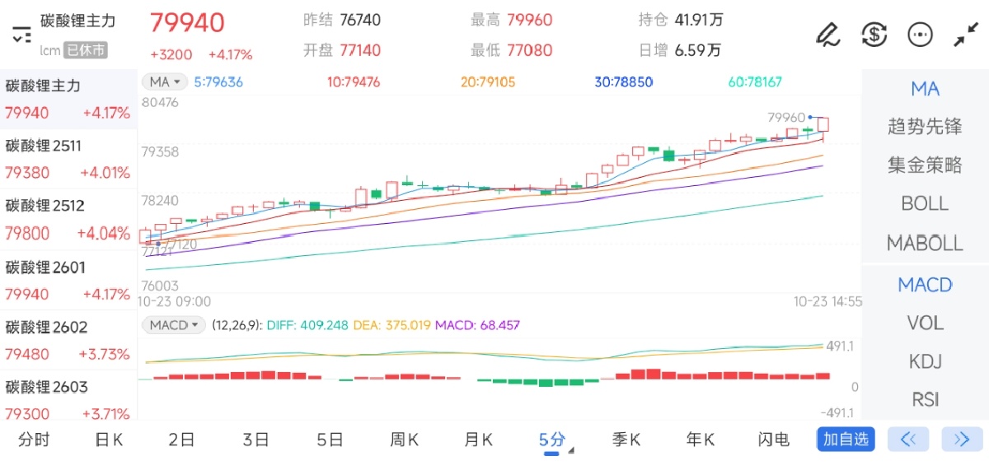Select BOLL indicator

point(925,203)
